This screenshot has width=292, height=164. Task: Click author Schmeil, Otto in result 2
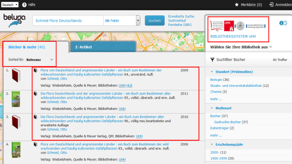57,102
